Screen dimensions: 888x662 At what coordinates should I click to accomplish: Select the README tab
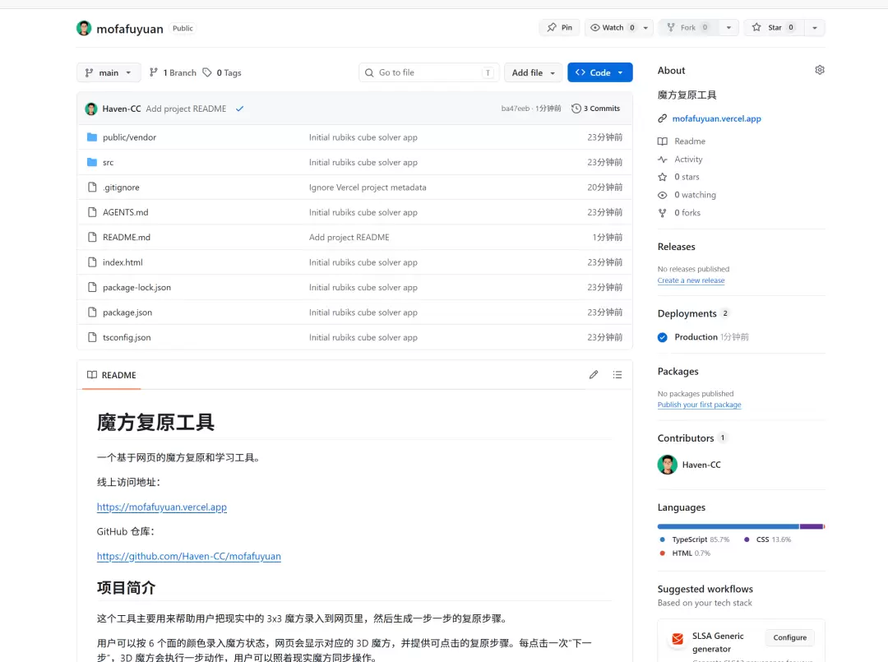tap(112, 375)
